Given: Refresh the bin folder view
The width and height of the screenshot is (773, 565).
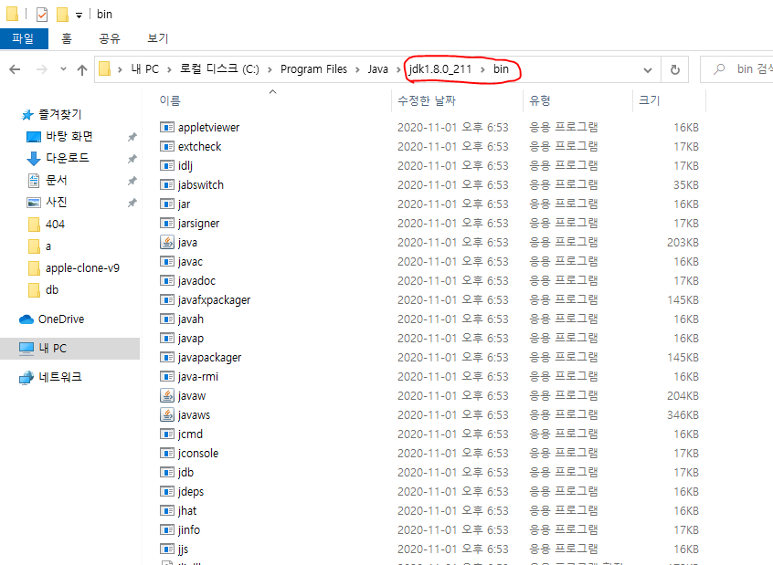Looking at the screenshot, I should point(675,69).
